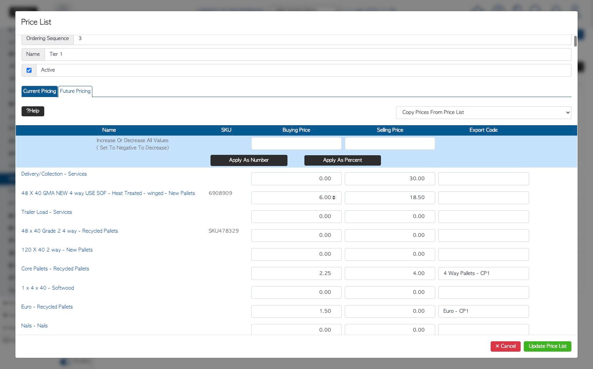Click the Export Code column header
This screenshot has height=369, width=593.
pyautogui.click(x=483, y=130)
